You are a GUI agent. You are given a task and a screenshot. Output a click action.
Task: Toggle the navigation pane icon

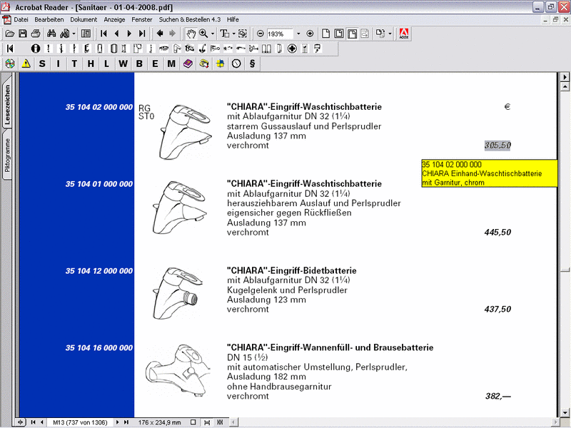coord(86,34)
